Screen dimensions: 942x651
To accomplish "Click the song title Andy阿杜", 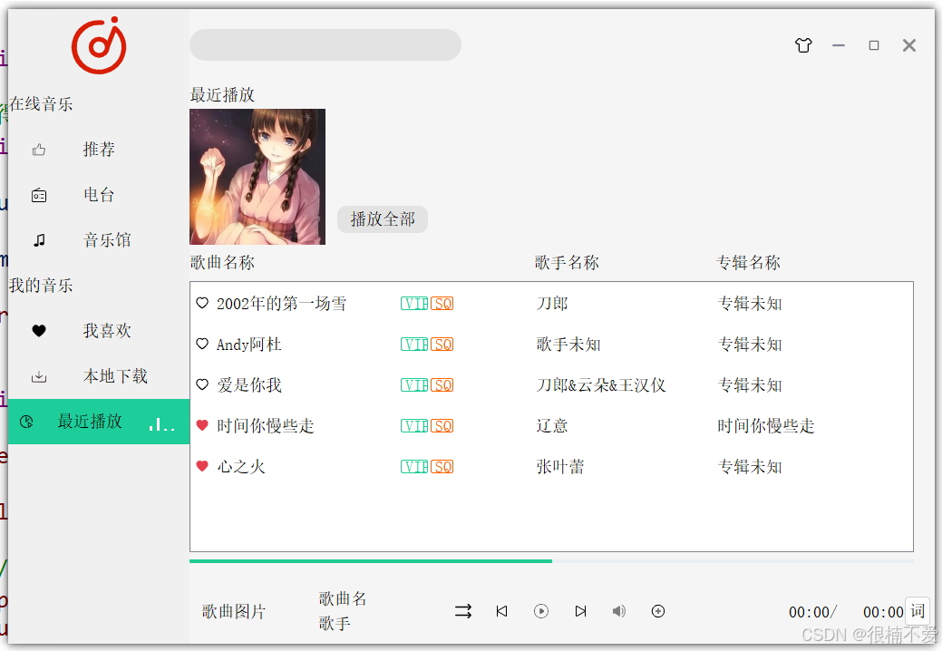I will tap(248, 345).
